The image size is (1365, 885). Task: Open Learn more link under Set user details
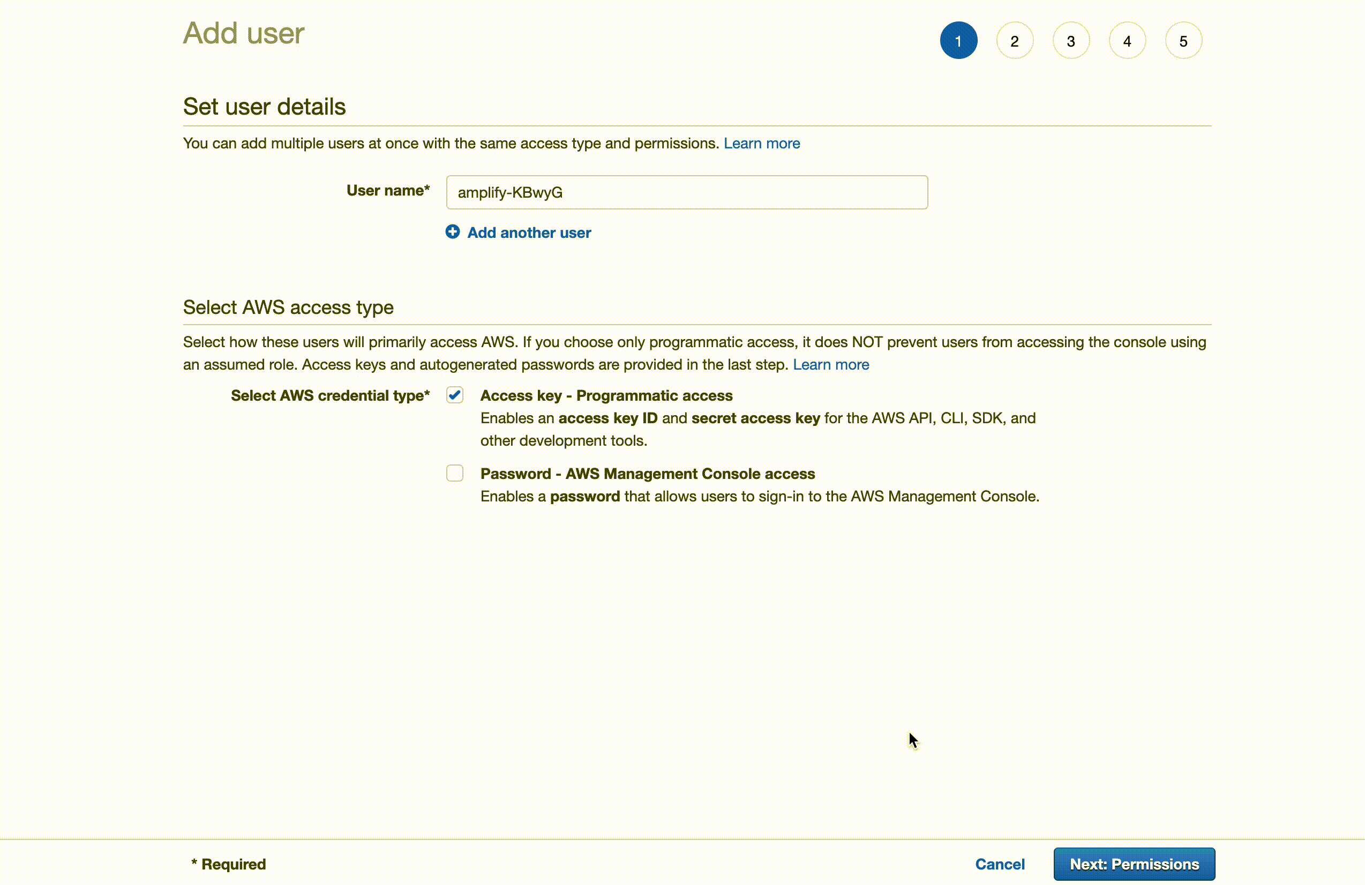(762, 144)
